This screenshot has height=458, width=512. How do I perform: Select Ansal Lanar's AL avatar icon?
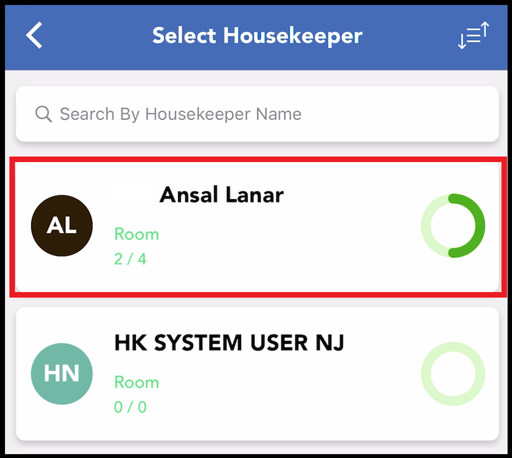click(62, 225)
